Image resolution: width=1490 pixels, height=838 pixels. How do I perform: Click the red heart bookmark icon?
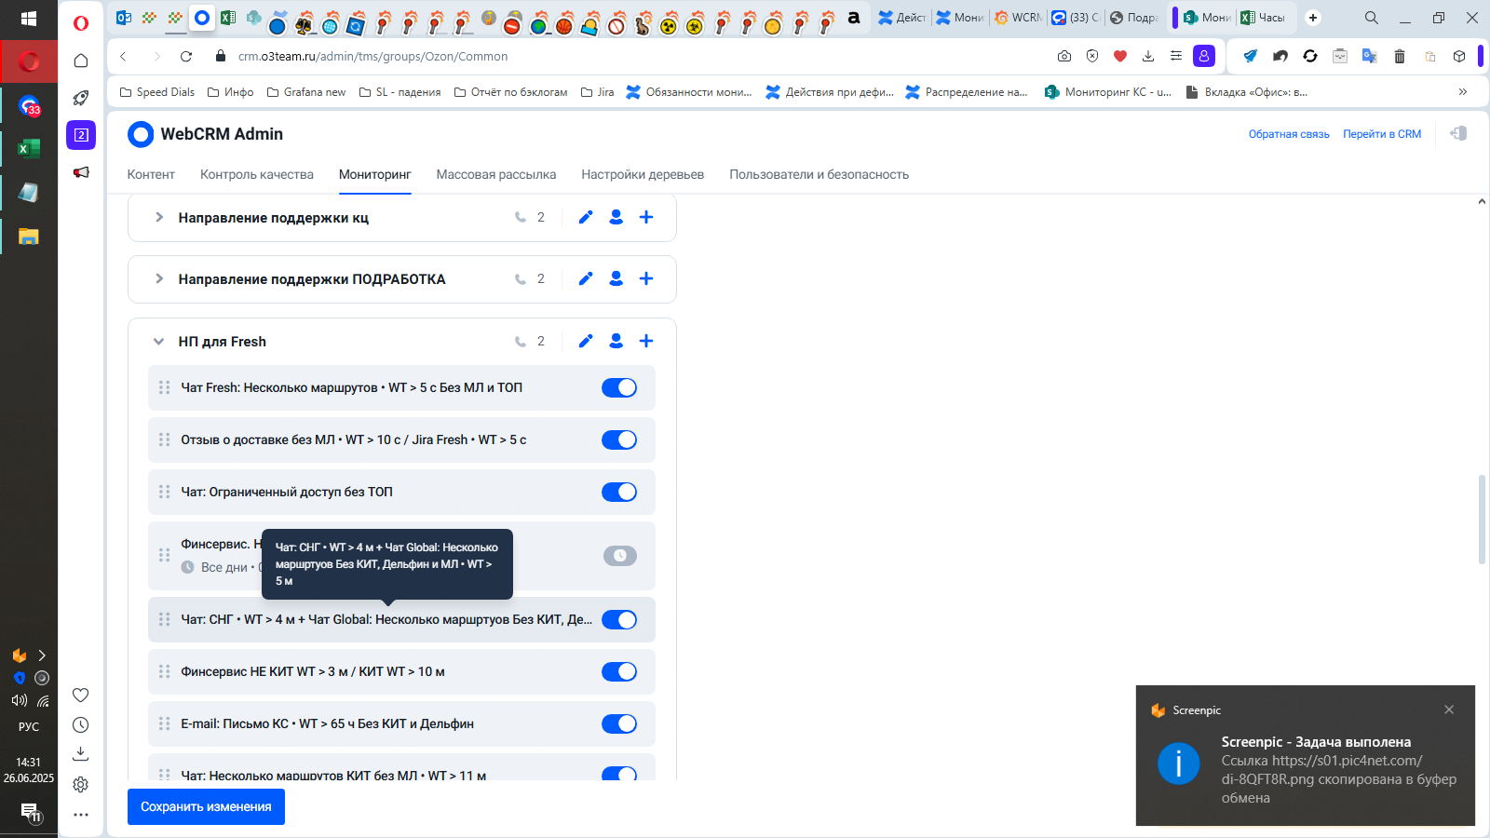click(1120, 56)
